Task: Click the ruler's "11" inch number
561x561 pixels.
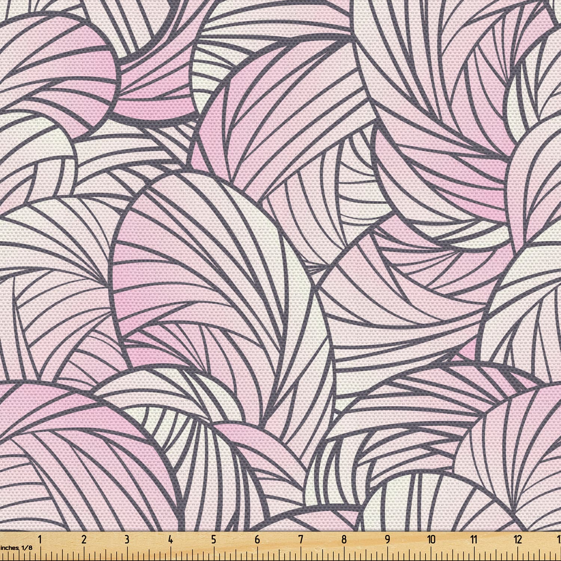Action: (x=474, y=539)
